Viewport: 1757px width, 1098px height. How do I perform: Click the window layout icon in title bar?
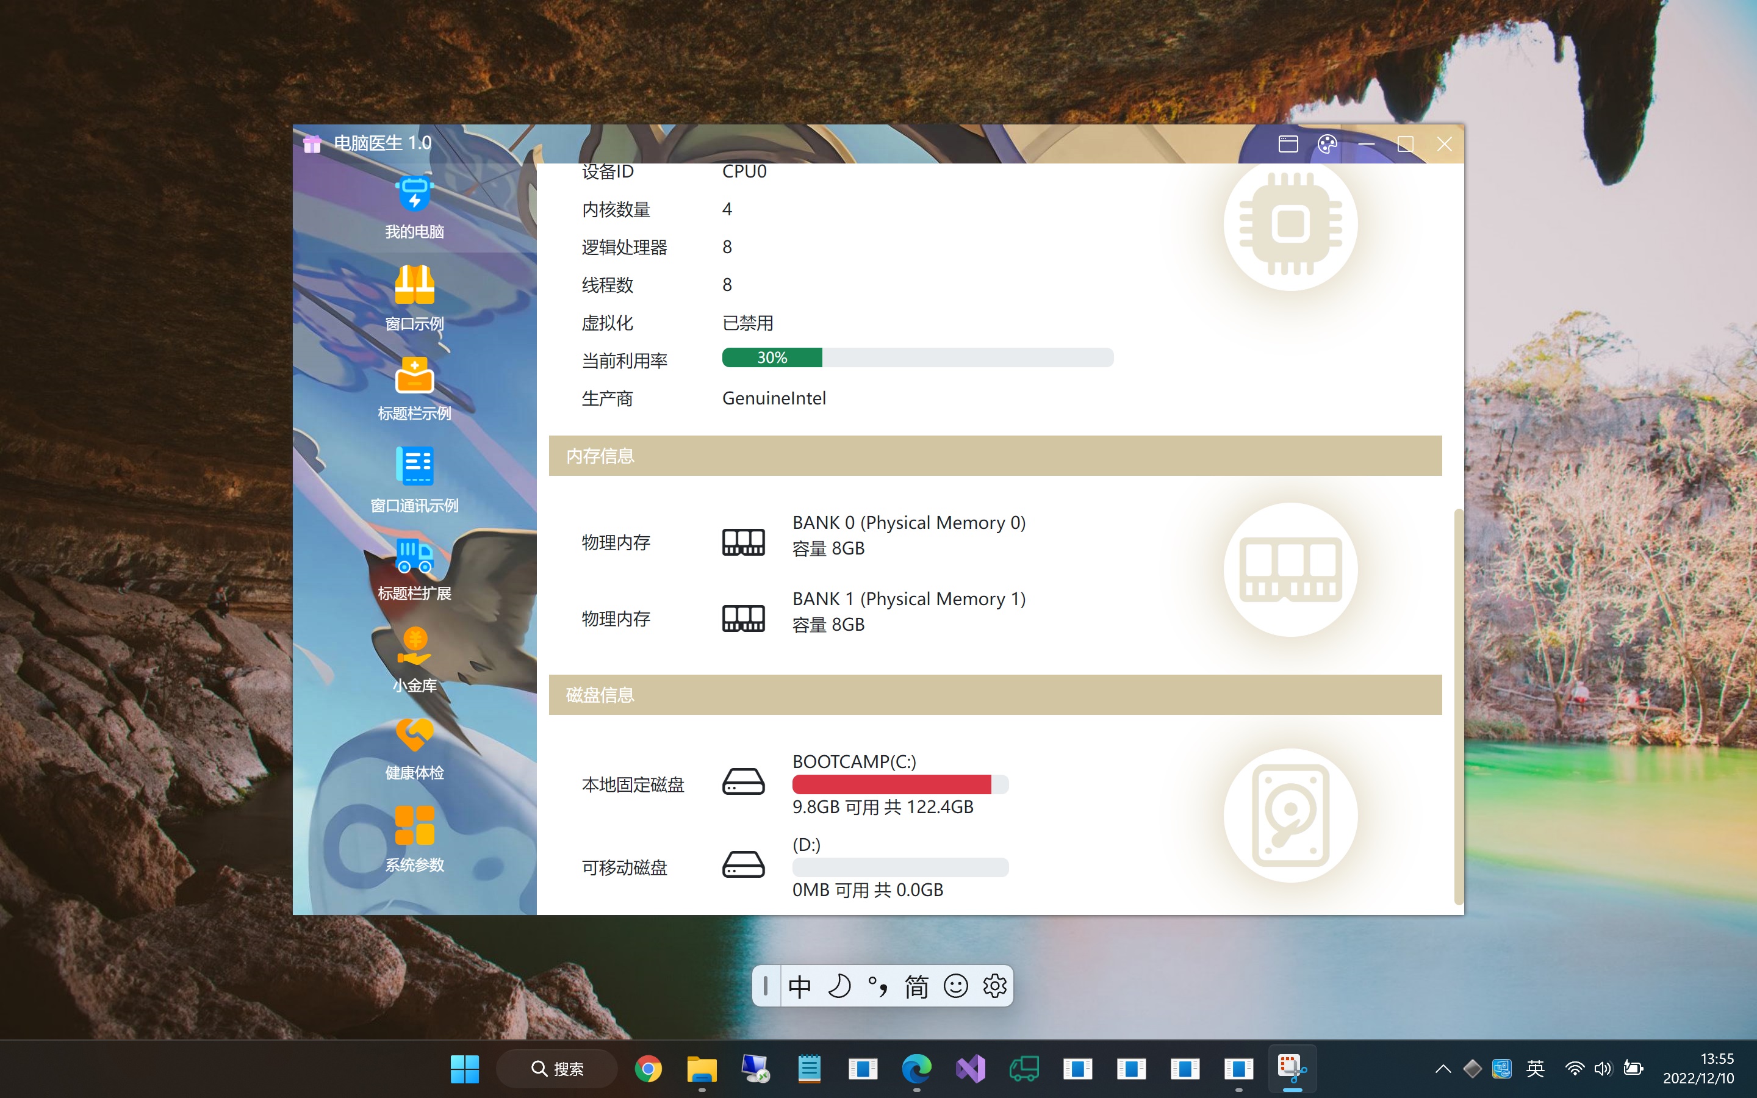pos(1288,144)
